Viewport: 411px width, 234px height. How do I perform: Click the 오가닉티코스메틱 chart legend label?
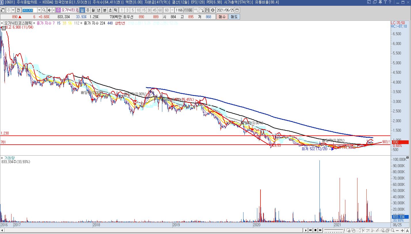click(18, 23)
